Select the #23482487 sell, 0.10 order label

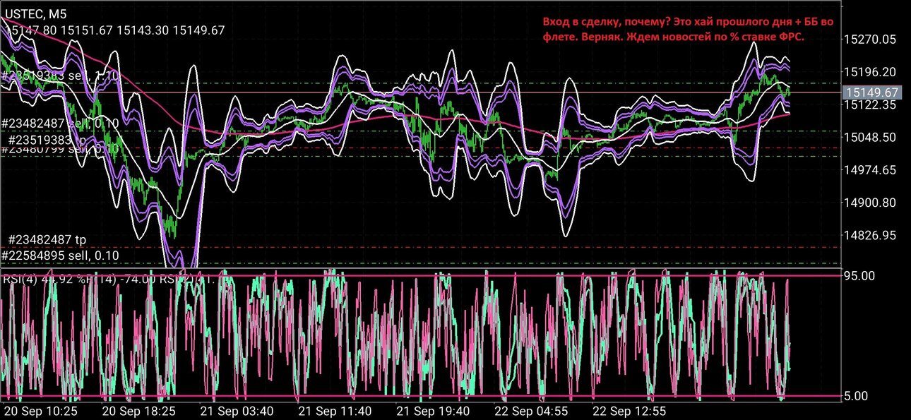[59, 123]
